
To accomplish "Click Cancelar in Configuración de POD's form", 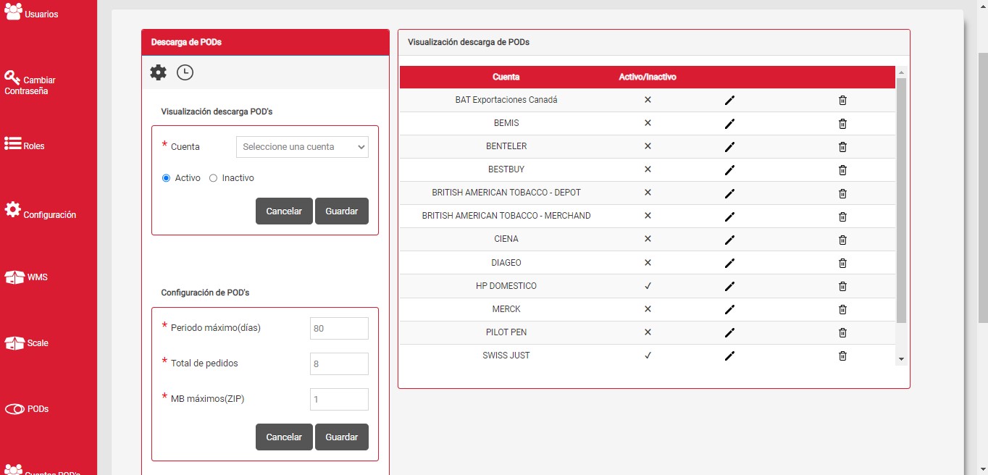I will pyautogui.click(x=284, y=437).
